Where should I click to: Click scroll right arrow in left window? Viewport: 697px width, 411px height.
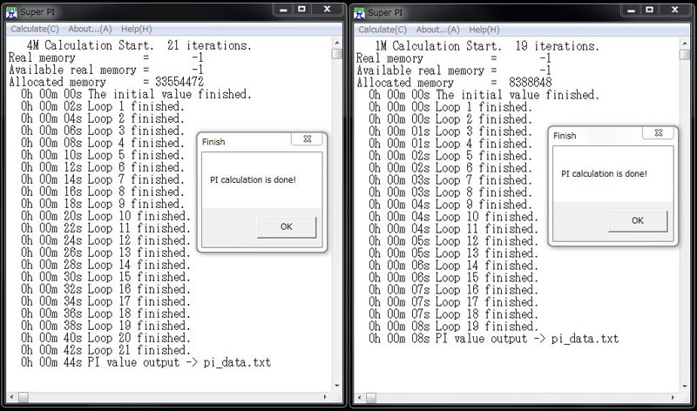click(x=325, y=397)
